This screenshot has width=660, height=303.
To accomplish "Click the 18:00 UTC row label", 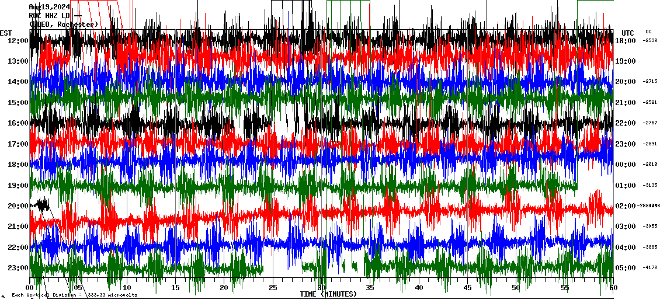I will click(x=625, y=40).
